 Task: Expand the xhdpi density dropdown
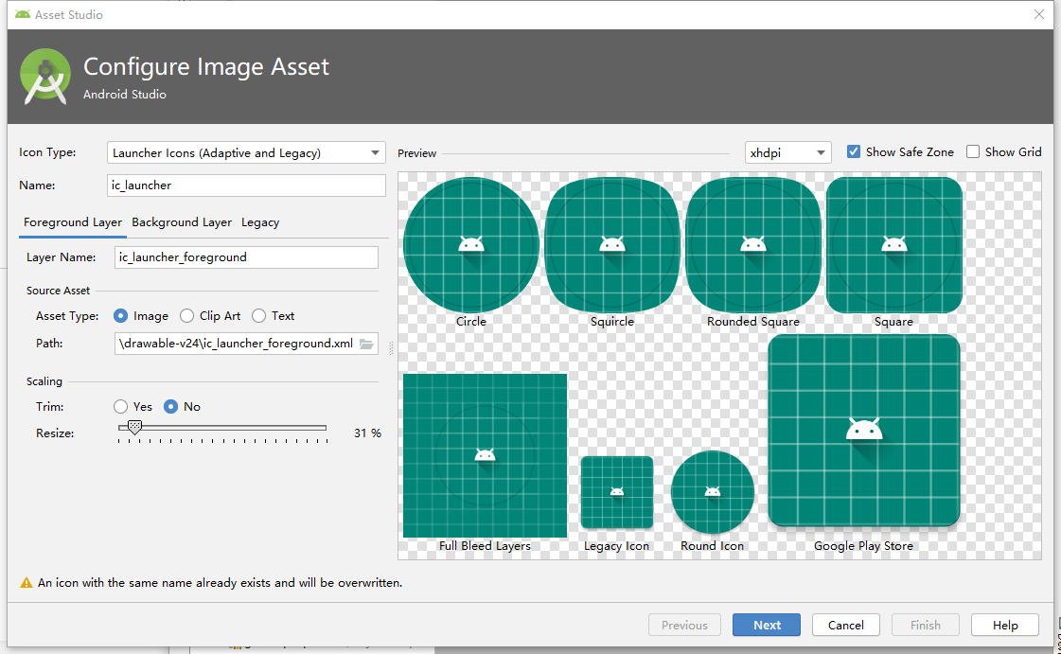pos(788,152)
